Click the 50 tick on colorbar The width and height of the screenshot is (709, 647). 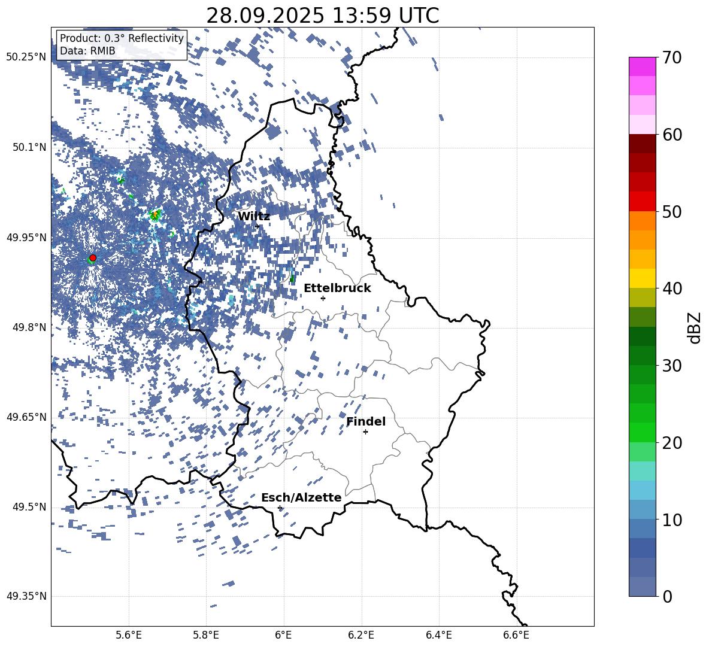671,212
